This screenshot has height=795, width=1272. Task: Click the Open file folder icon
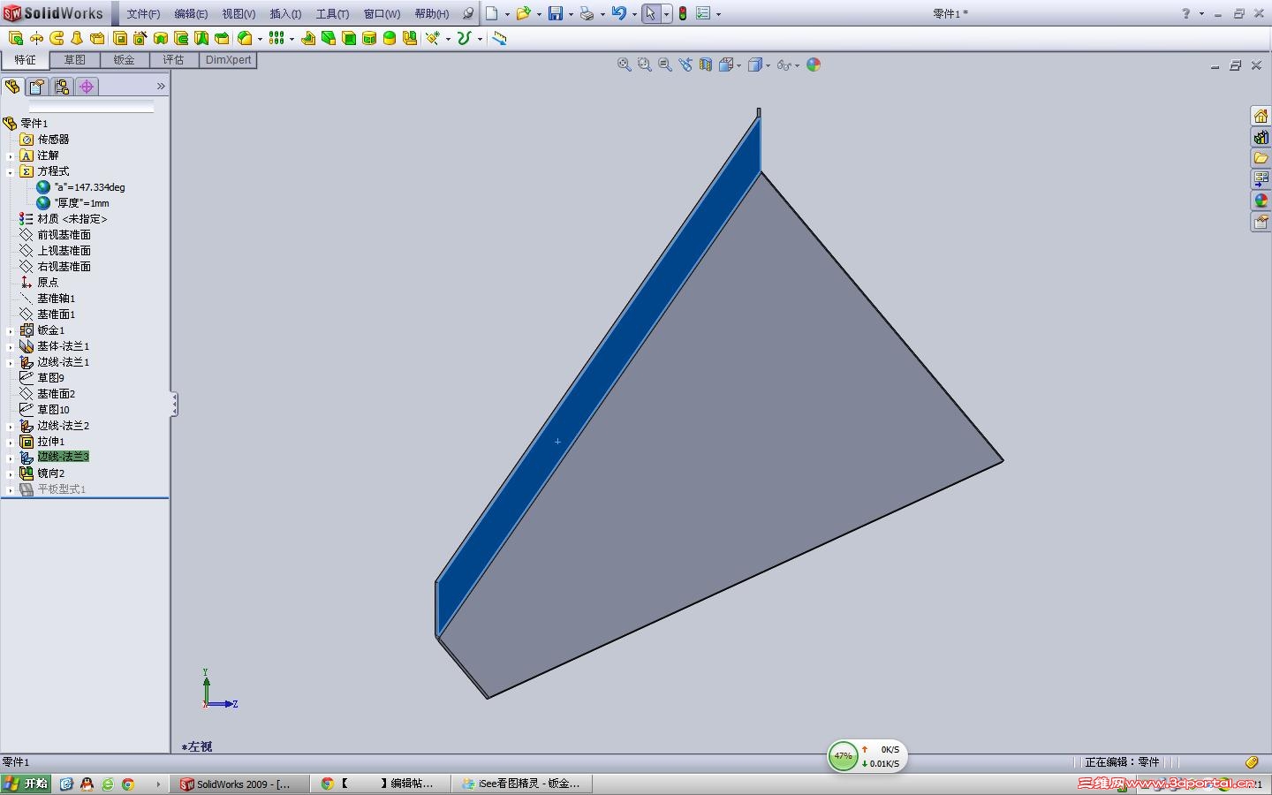pyautogui.click(x=523, y=13)
